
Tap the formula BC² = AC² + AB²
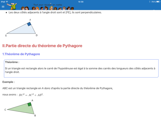click(31, 95)
